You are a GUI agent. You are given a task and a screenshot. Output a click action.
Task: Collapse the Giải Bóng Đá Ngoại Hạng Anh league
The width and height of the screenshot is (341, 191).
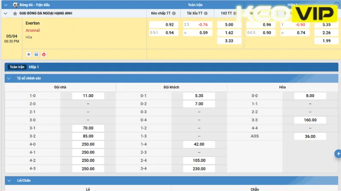pos(6,14)
